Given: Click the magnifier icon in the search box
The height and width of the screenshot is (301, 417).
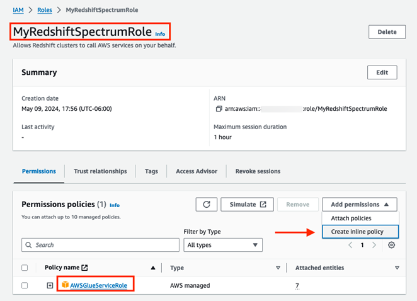Looking at the screenshot, I should pyautogui.click(x=28, y=245).
